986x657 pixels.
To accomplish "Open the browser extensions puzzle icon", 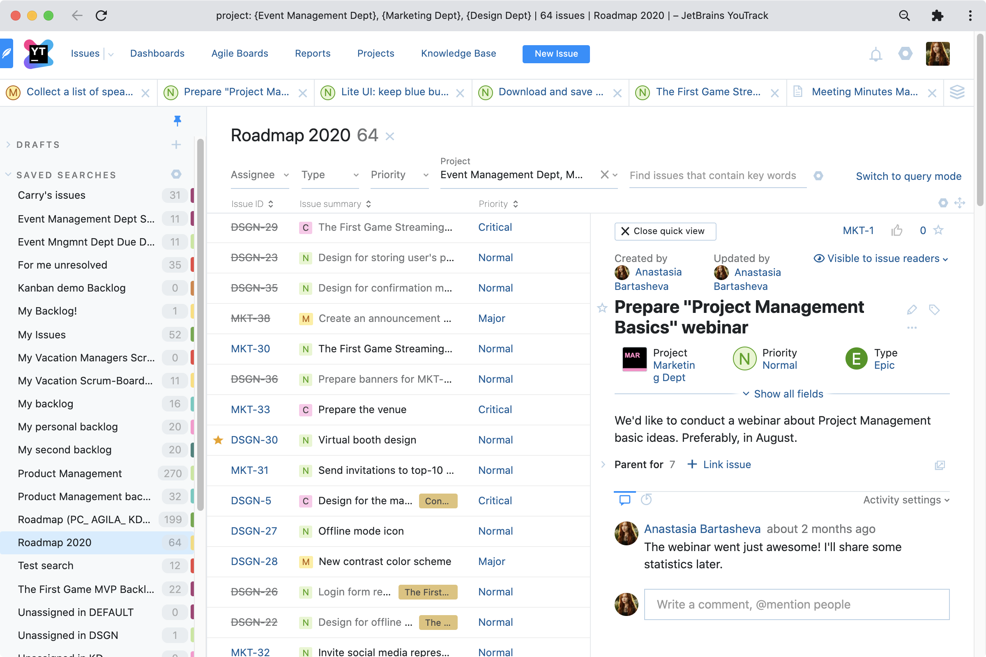I will [937, 16].
